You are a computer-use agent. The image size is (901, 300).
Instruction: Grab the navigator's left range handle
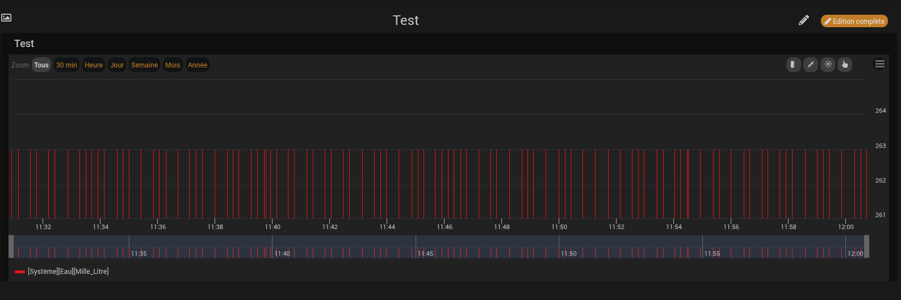pos(11,247)
